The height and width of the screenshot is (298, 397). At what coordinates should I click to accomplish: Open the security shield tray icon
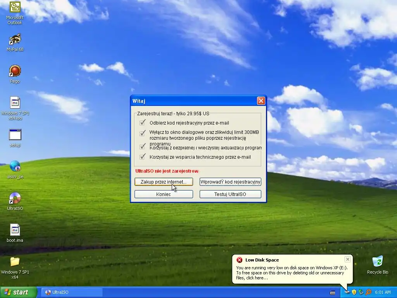tap(354, 293)
